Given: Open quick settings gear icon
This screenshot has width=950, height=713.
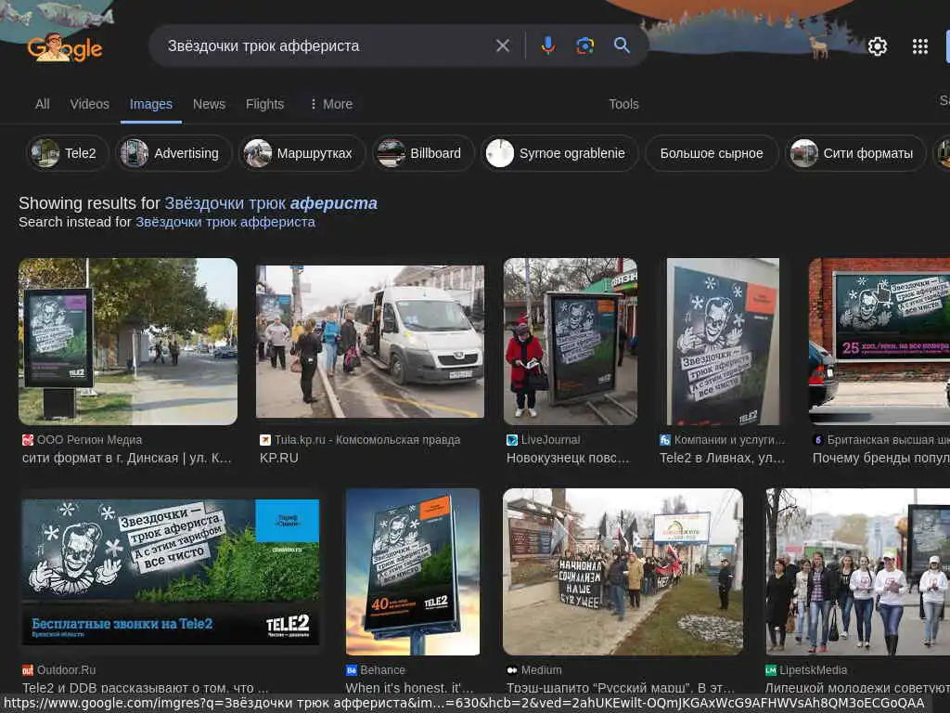Looking at the screenshot, I should (x=878, y=46).
